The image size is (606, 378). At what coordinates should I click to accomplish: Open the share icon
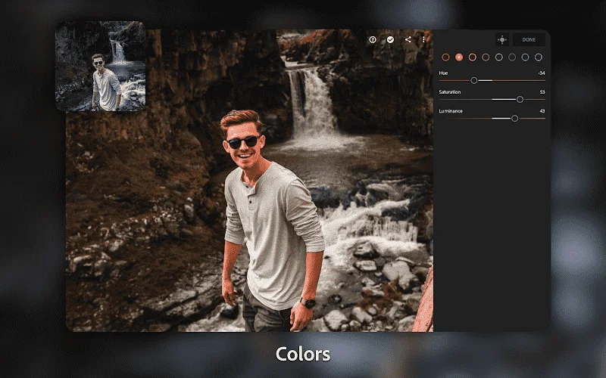408,39
